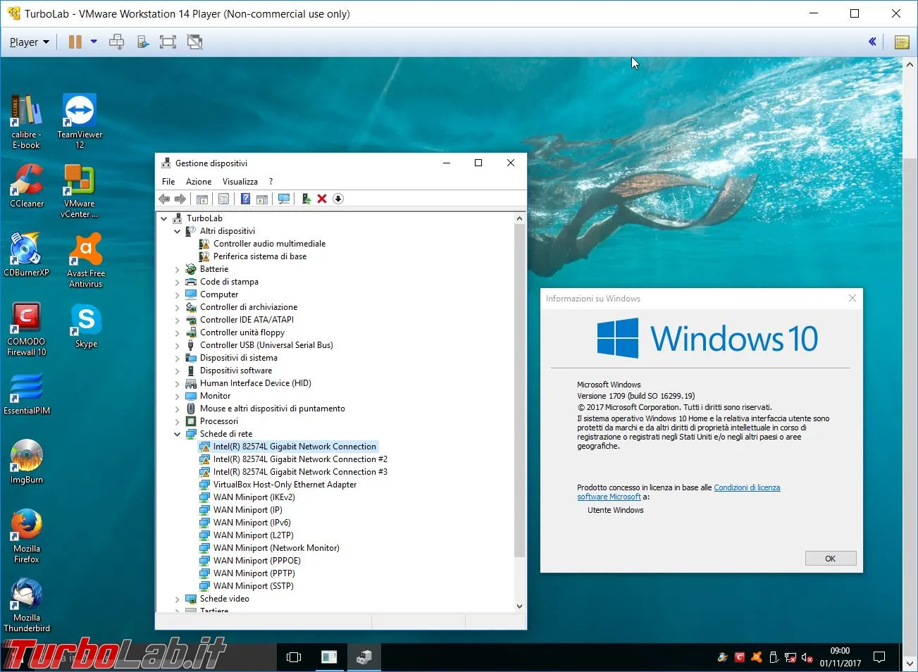
Task: Select VirtualBox Host-Only Ethernet Adapter
Action: 285,485
